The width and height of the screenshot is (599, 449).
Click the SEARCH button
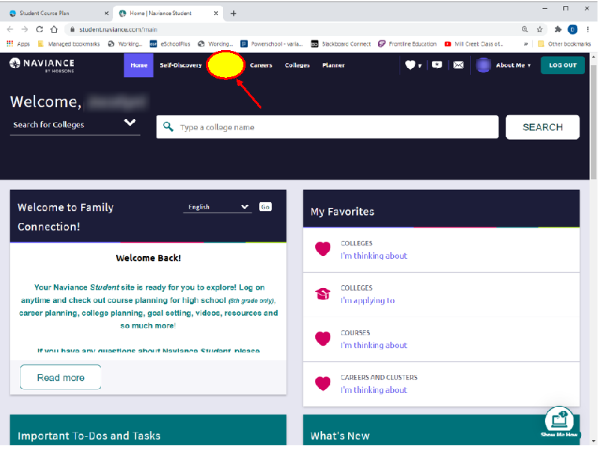tap(542, 127)
